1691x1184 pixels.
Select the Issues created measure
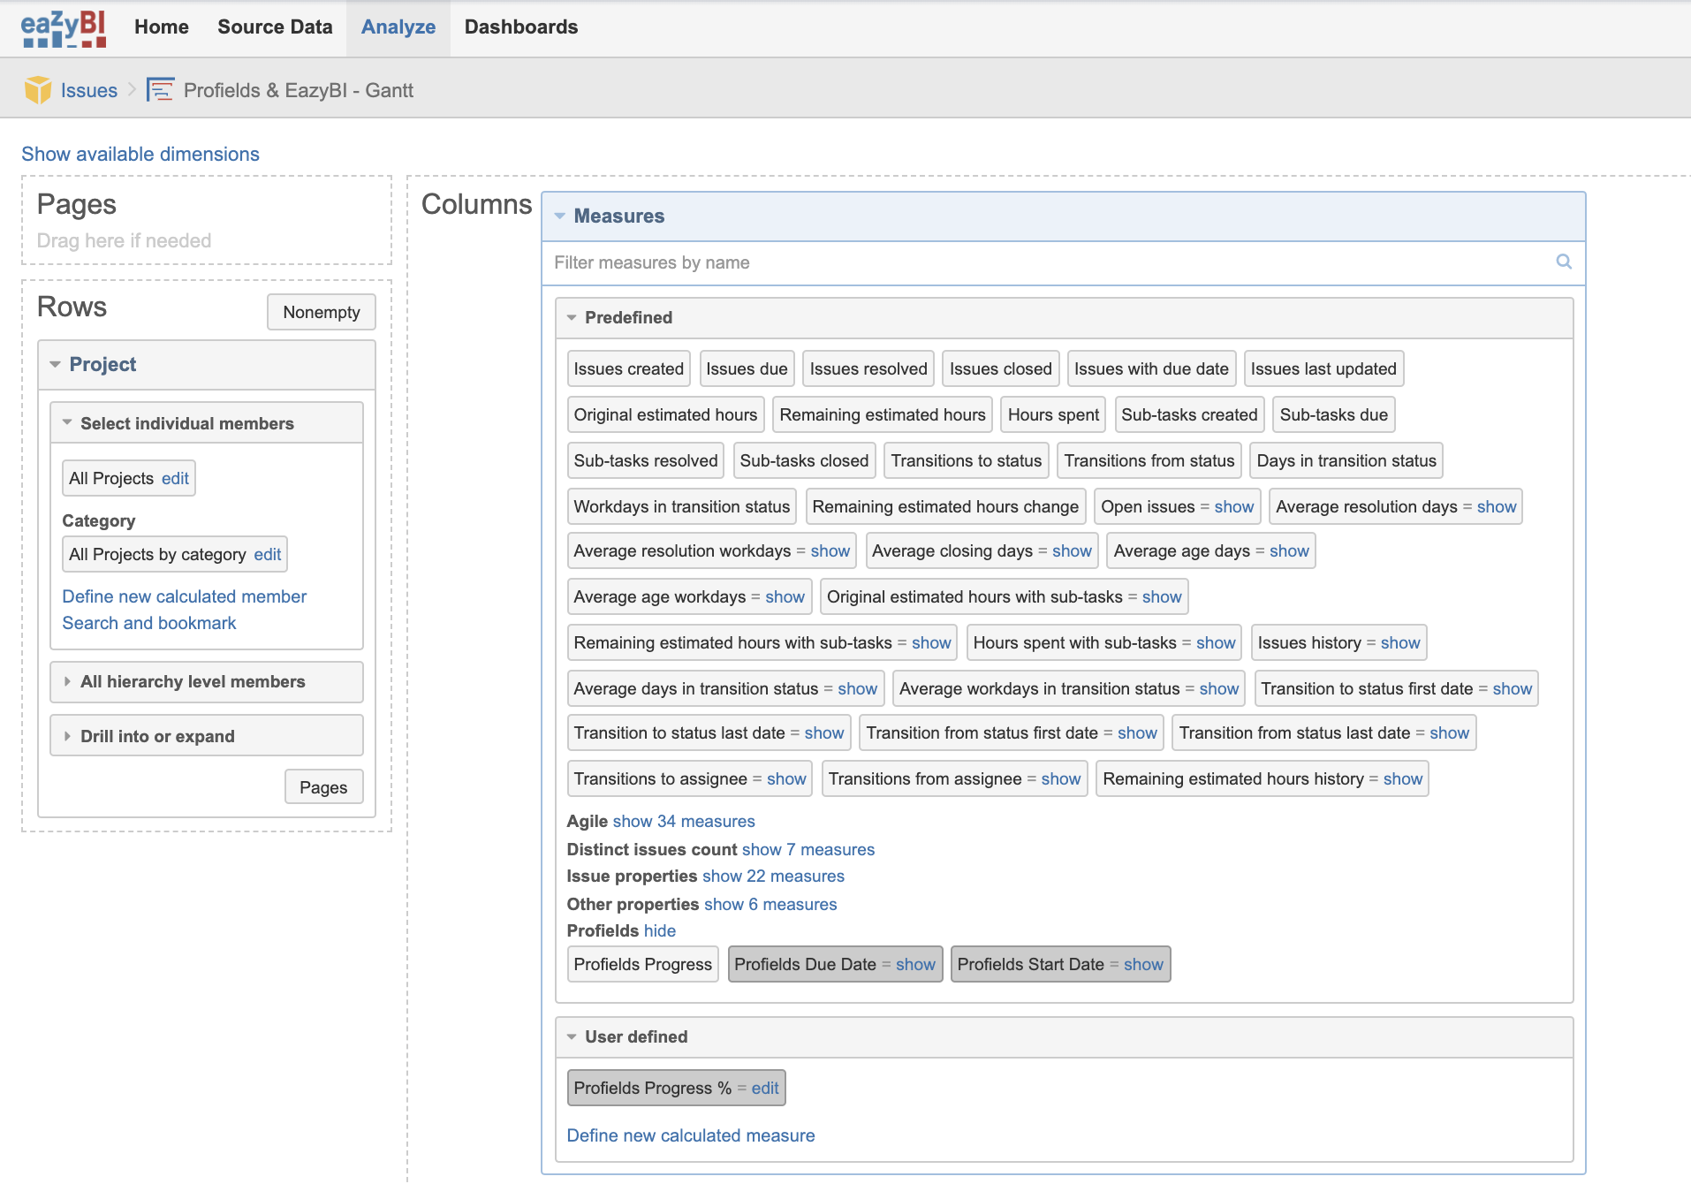point(628,368)
